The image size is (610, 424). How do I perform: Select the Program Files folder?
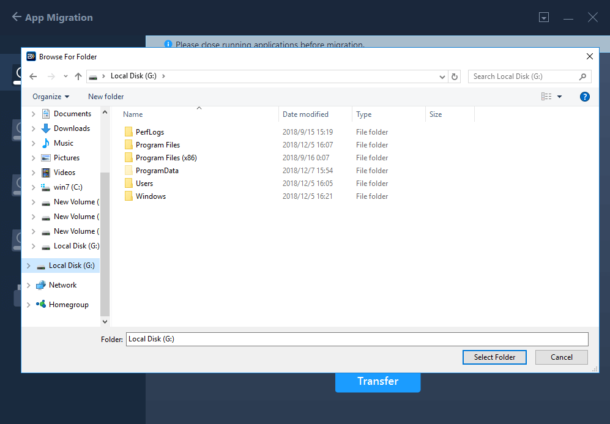coord(158,145)
